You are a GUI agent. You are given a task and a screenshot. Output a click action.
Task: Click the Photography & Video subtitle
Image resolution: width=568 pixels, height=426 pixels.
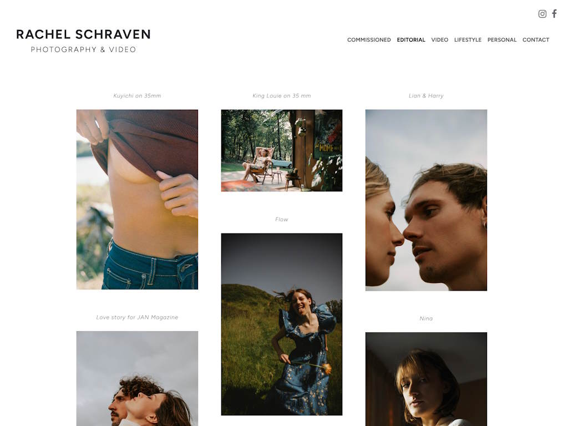83,49
